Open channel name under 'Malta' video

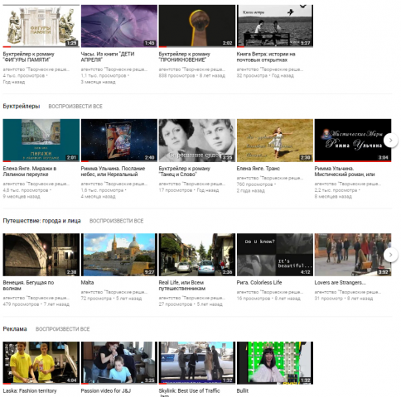point(114,292)
